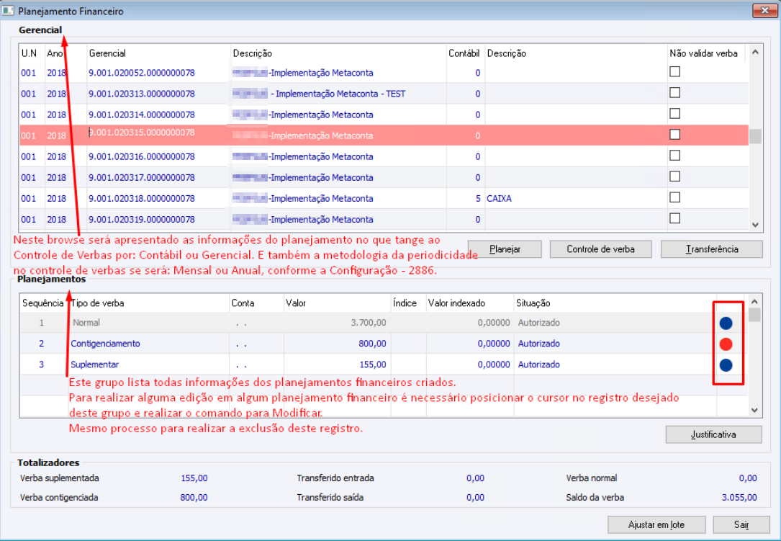Open the Justificativa button
This screenshot has height=541, width=781.
[x=713, y=434]
